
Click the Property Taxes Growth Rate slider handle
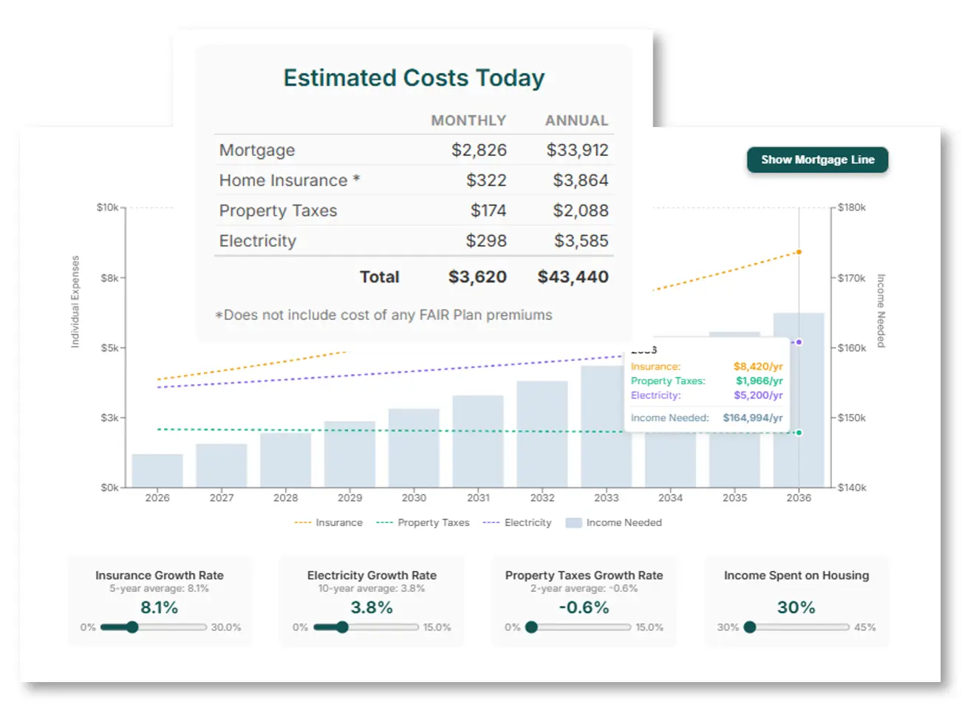pyautogui.click(x=531, y=627)
